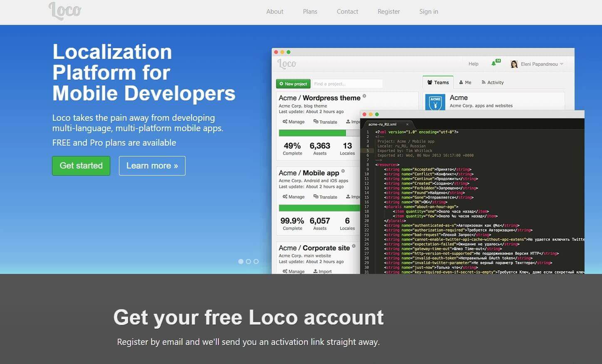The image size is (602, 364).
Task: Close the acme-ru_RU.xml tab with its x
Action: (x=407, y=124)
